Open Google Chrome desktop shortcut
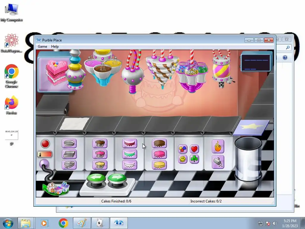The height and width of the screenshot is (229, 305). [12, 76]
